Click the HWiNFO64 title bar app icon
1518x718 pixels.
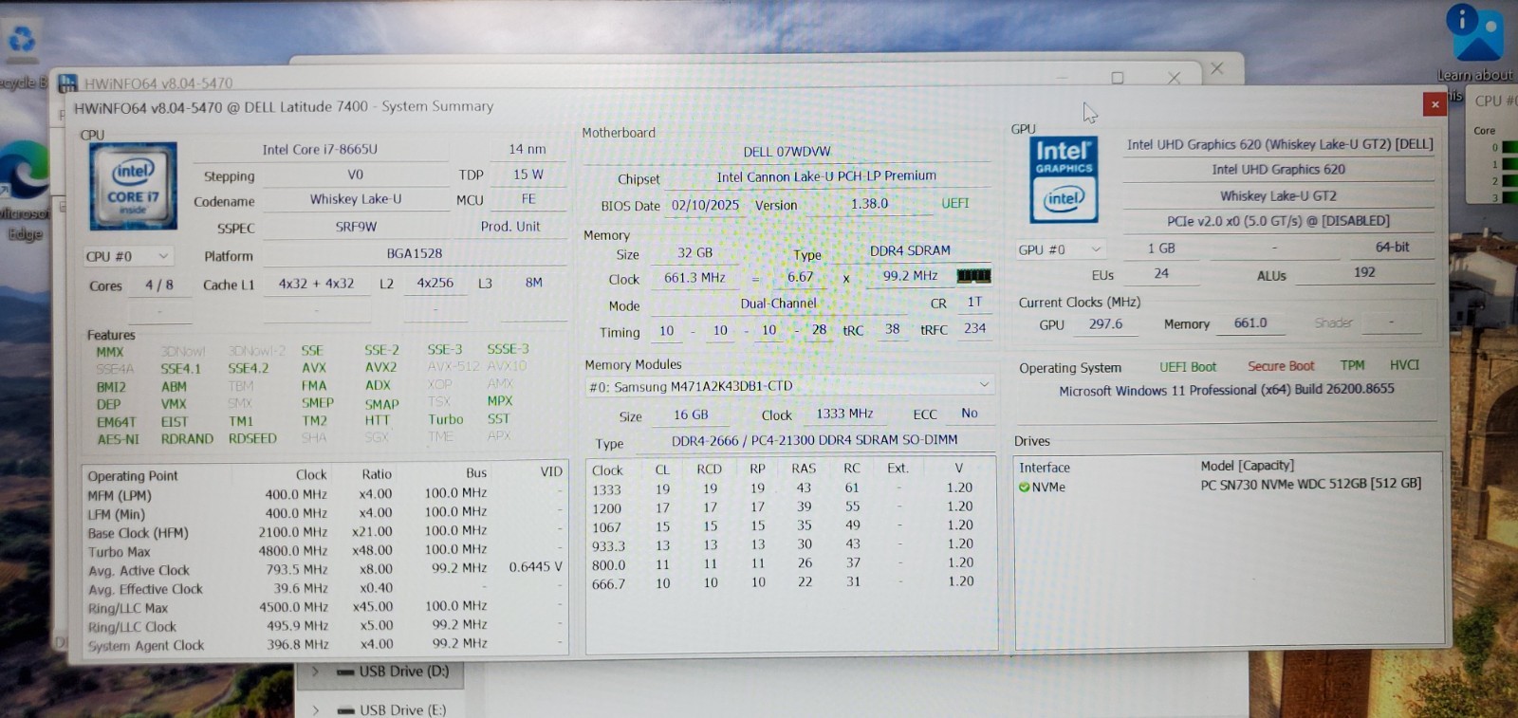tap(67, 83)
